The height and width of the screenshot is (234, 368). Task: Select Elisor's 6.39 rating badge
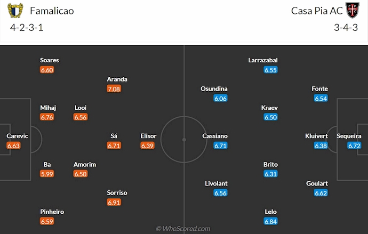(147, 146)
